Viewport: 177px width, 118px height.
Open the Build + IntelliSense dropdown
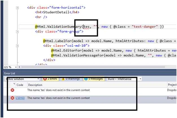click(124, 79)
